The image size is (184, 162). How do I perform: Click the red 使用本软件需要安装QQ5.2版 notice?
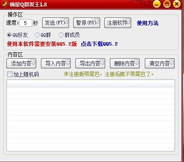coord(42,44)
